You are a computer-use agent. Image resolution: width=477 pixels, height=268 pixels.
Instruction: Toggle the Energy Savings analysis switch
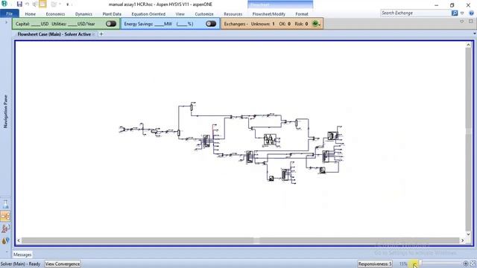pos(210,24)
